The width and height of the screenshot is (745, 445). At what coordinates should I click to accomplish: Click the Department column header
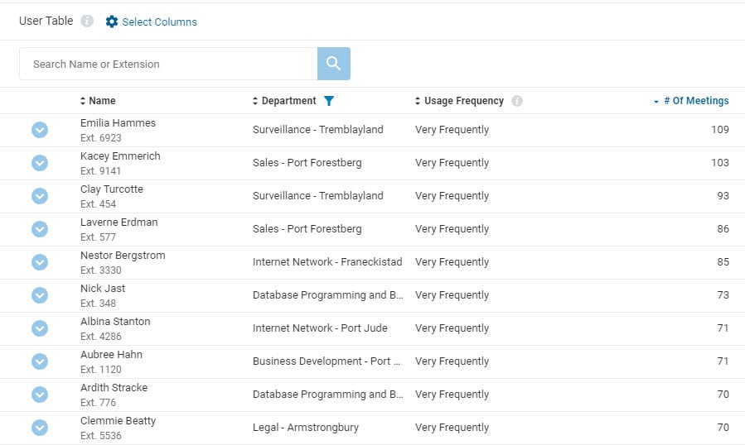point(288,101)
